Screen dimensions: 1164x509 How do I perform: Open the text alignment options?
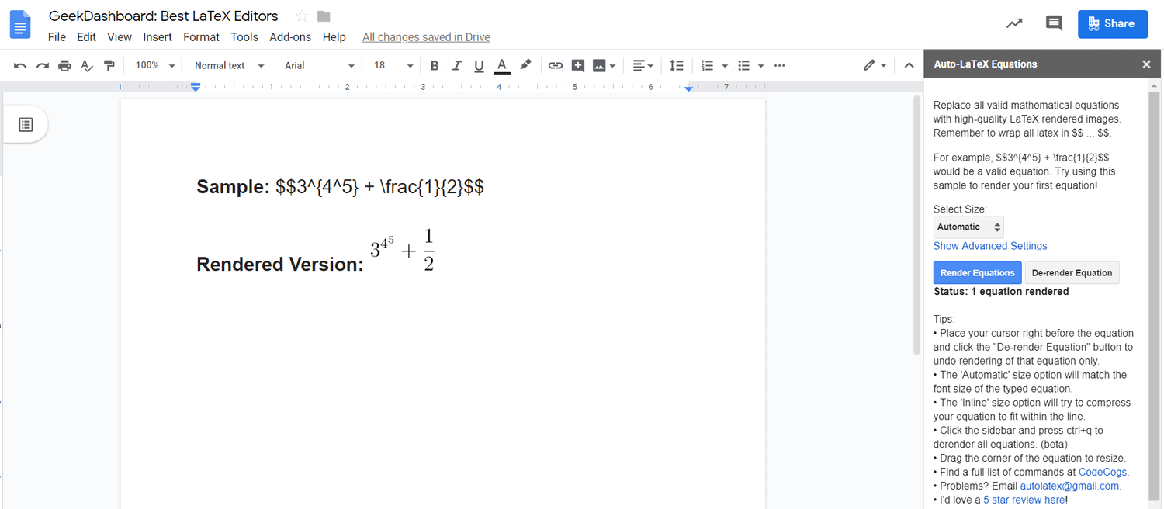643,66
